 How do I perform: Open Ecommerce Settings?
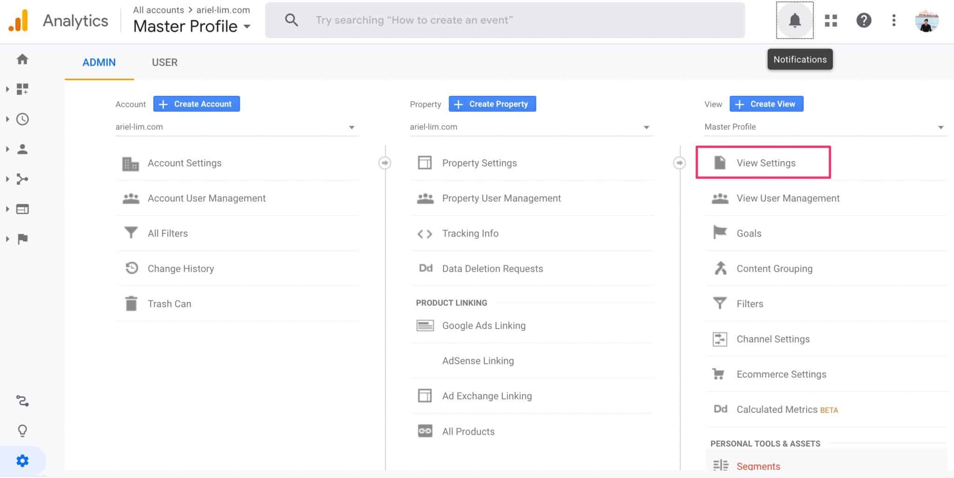click(x=826, y=374)
